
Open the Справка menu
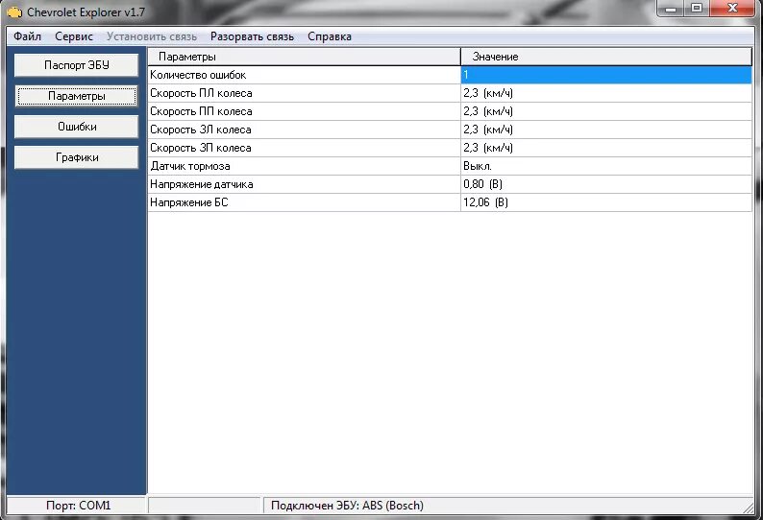tap(330, 36)
